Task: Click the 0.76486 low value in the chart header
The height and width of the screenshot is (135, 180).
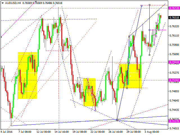Action: (x=47, y=3)
